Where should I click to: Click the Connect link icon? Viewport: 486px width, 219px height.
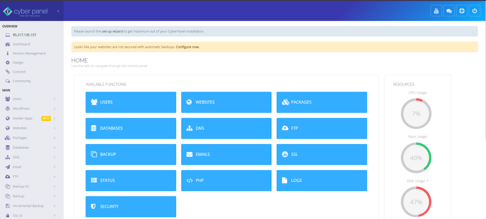click(x=8, y=72)
